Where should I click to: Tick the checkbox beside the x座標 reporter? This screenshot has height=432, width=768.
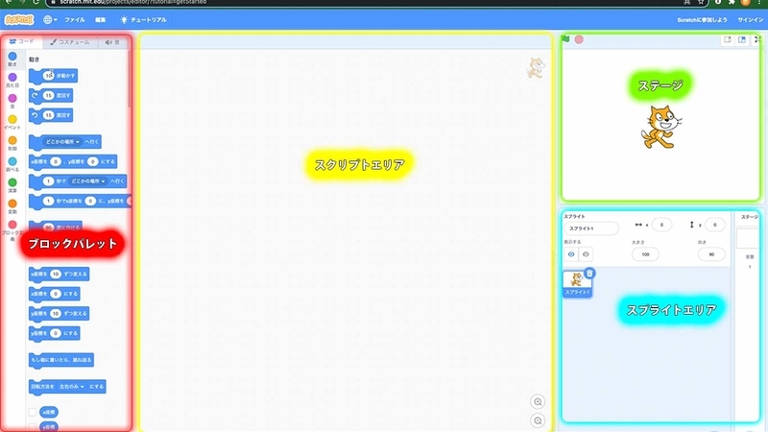[33, 412]
